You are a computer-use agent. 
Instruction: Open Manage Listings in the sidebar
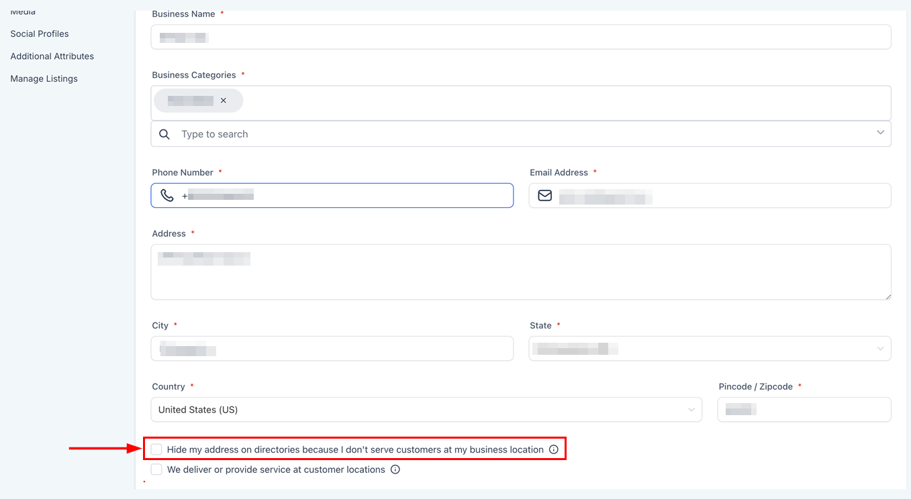[x=44, y=78]
